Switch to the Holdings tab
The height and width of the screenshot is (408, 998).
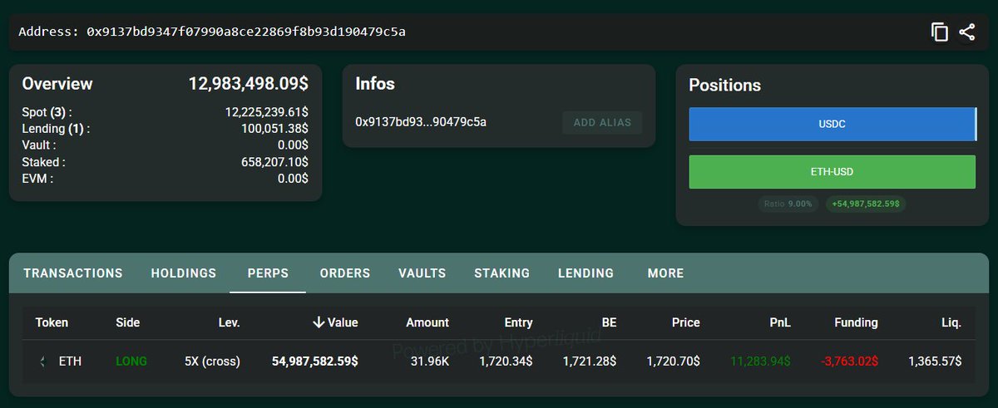(x=184, y=273)
